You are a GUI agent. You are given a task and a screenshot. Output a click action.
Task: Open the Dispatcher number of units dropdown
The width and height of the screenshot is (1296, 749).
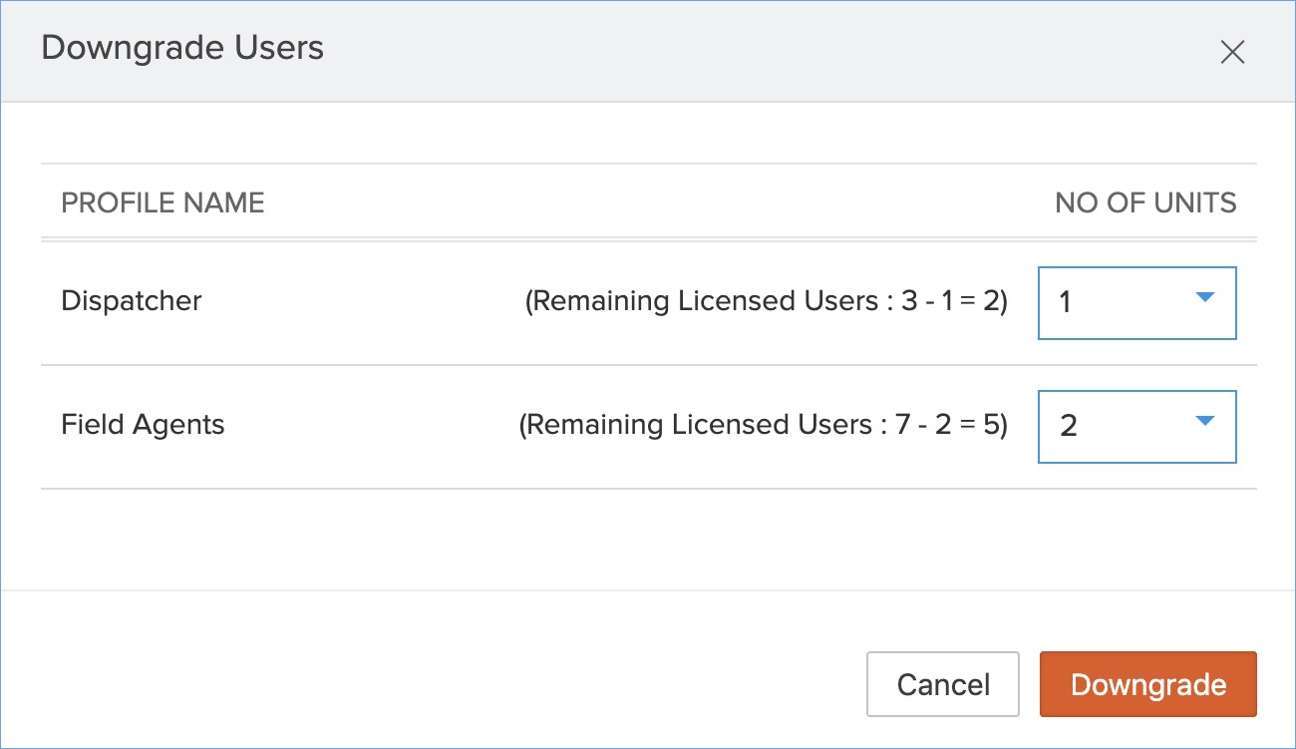point(1136,302)
